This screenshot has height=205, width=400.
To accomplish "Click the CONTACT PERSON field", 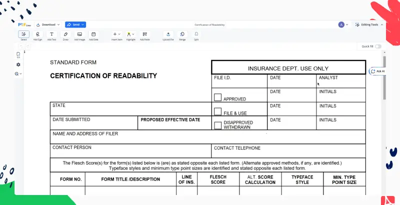I will pos(130,151).
